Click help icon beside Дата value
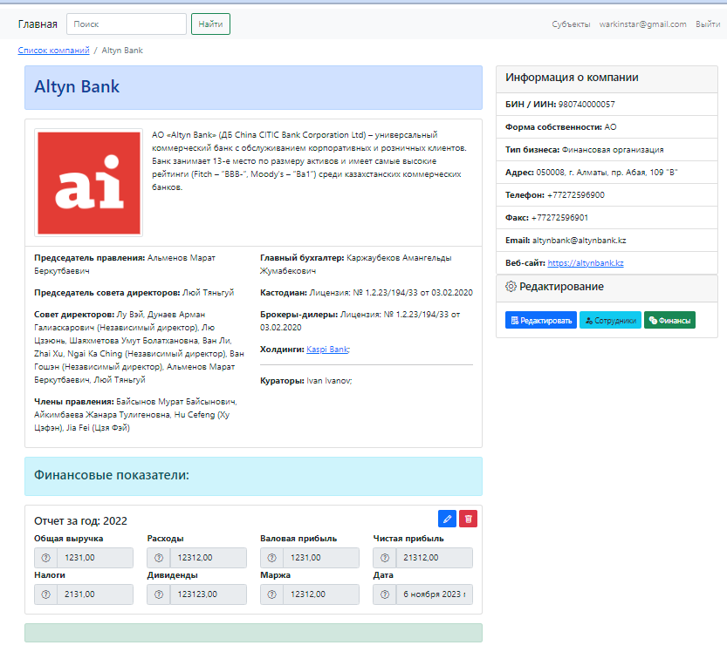The width and height of the screenshot is (727, 652). click(385, 594)
